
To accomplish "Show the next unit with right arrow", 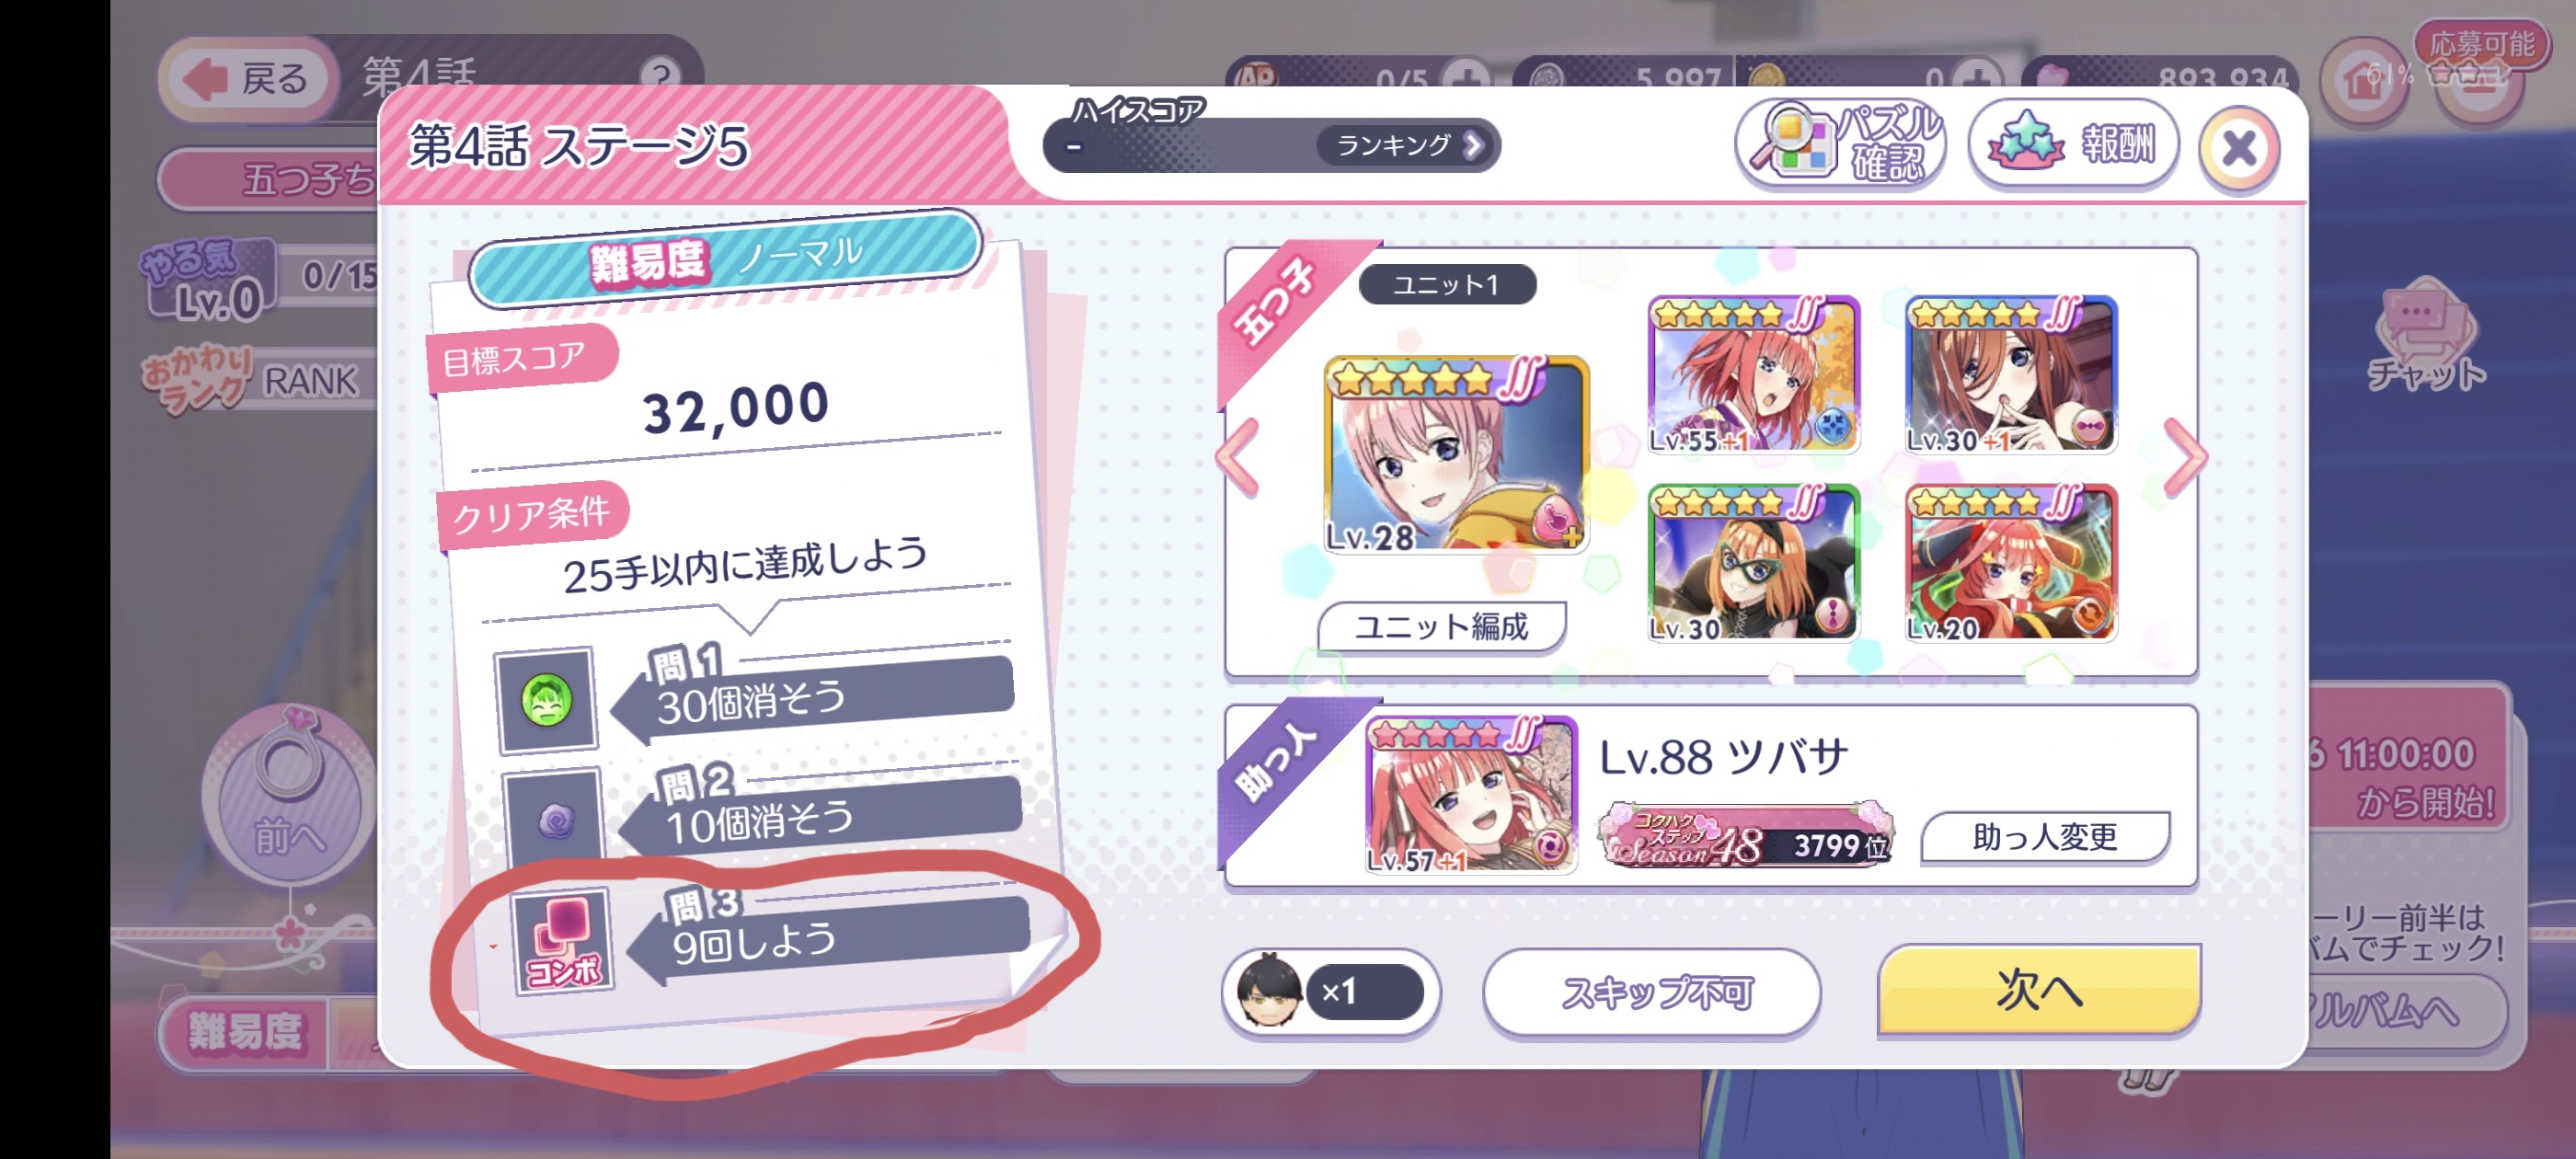I will point(2184,457).
